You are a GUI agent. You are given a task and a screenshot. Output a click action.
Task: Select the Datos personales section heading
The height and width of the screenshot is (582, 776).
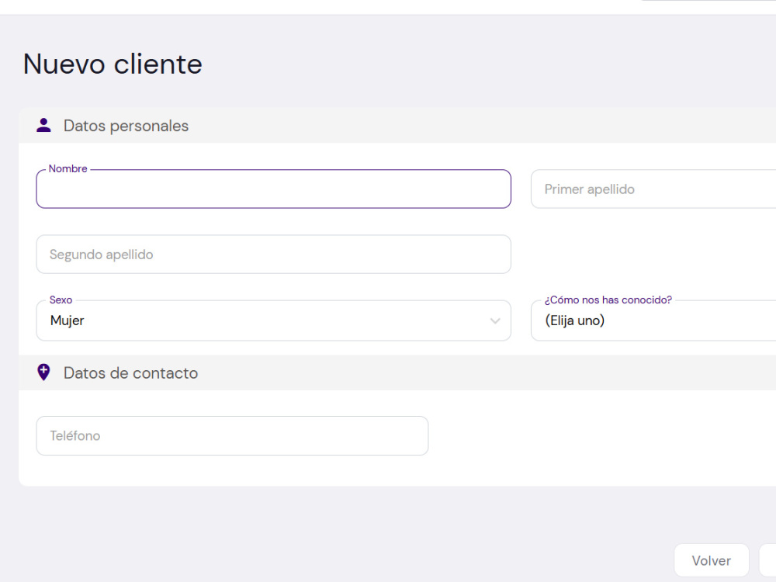[x=126, y=126]
